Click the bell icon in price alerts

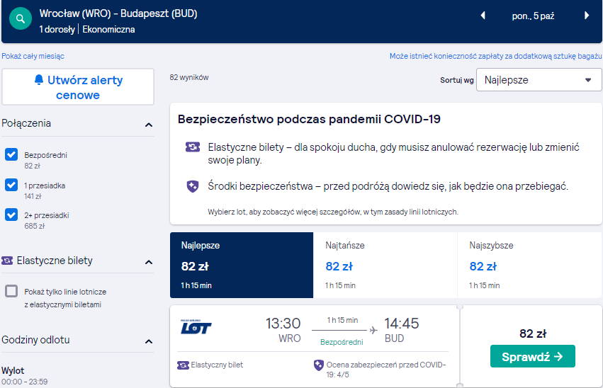(39, 79)
